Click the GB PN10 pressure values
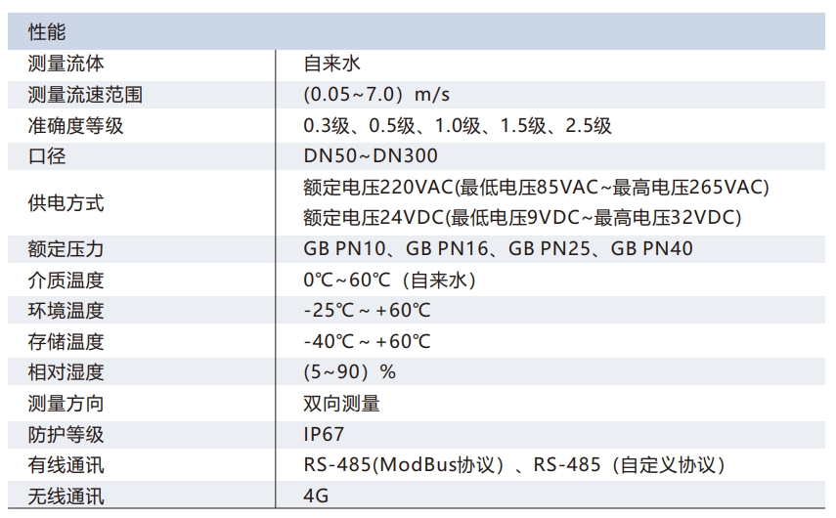The image size is (836, 518). [498, 249]
